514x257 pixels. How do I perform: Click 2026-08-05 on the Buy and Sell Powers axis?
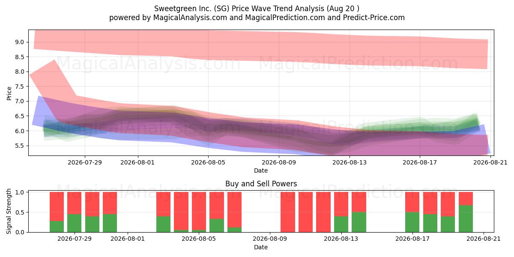click(x=199, y=239)
